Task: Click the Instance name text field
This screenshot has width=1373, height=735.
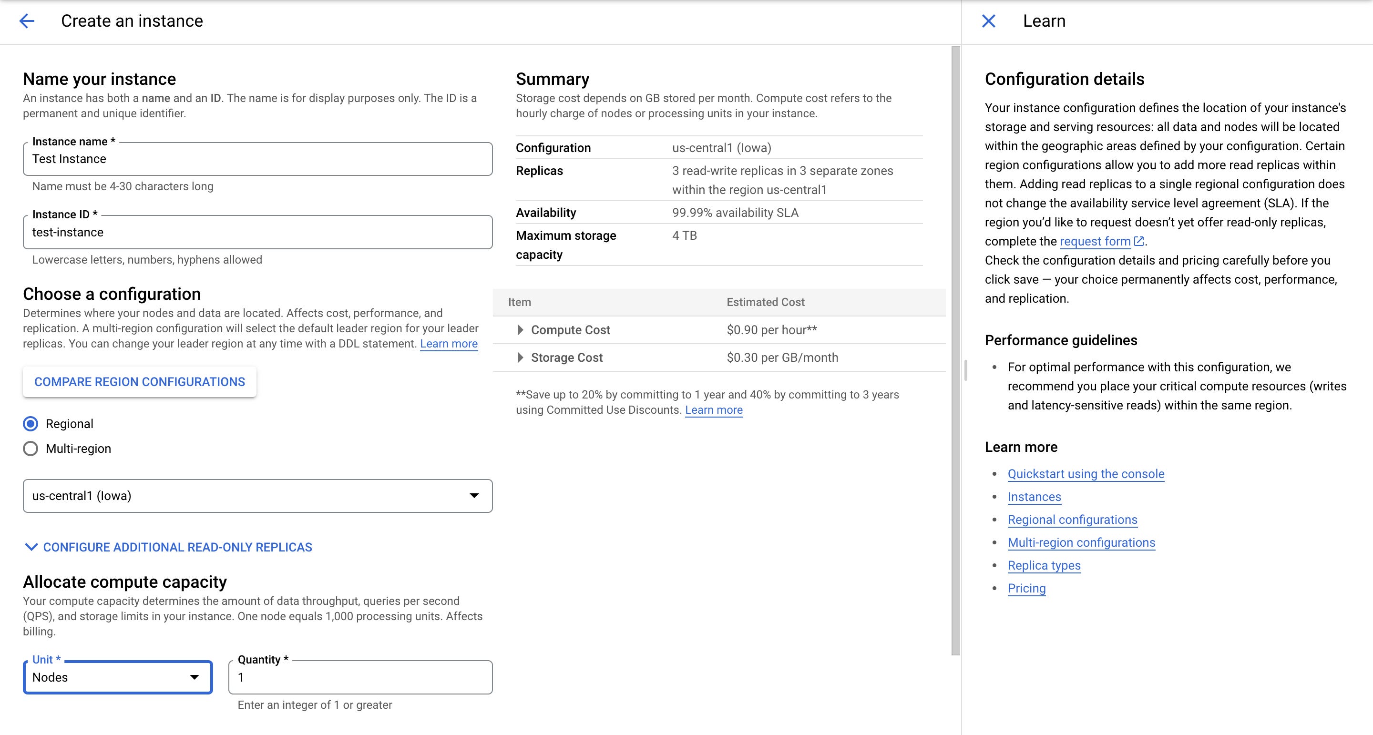Action: pyautogui.click(x=257, y=159)
